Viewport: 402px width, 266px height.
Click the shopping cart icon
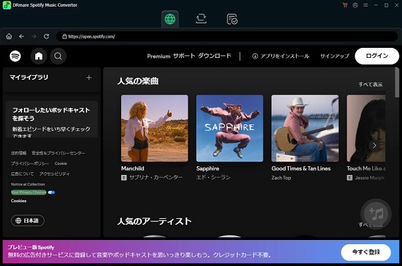tap(345, 5)
